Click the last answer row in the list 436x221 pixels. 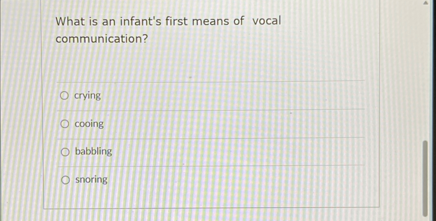180,180
